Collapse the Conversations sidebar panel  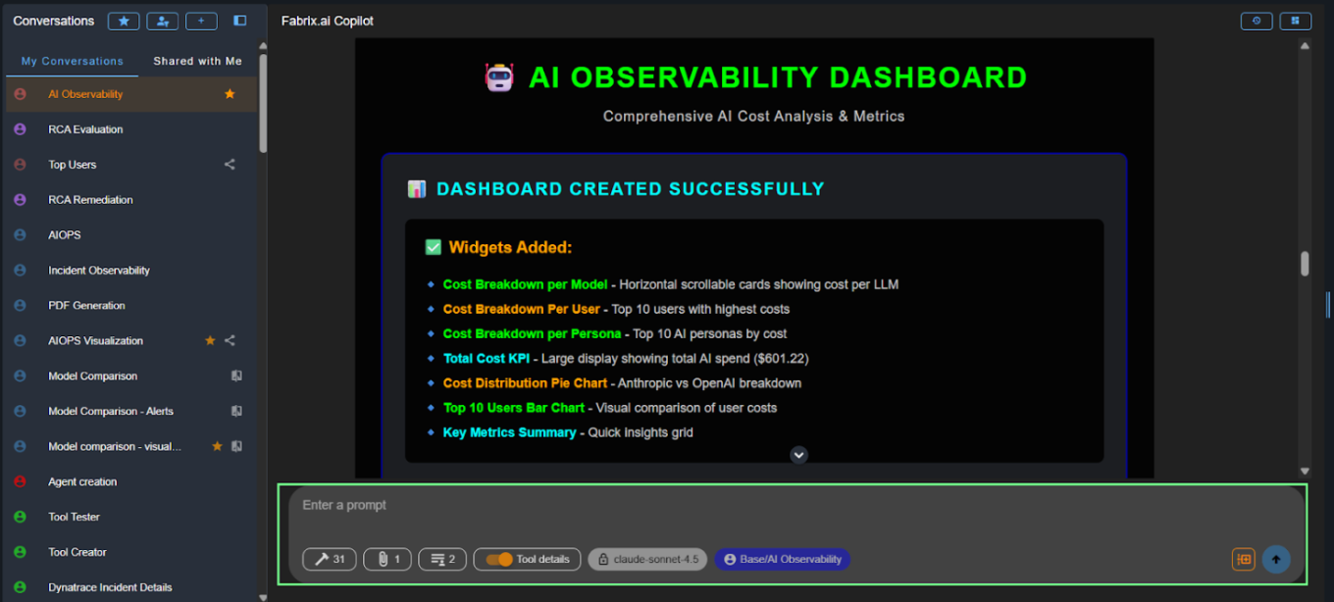click(x=240, y=21)
